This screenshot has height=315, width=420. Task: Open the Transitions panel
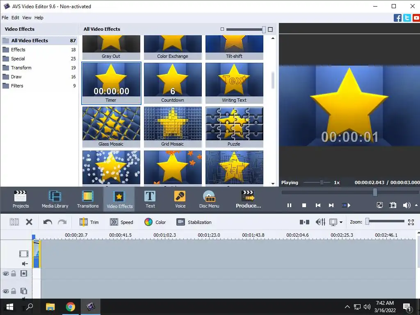(x=88, y=199)
